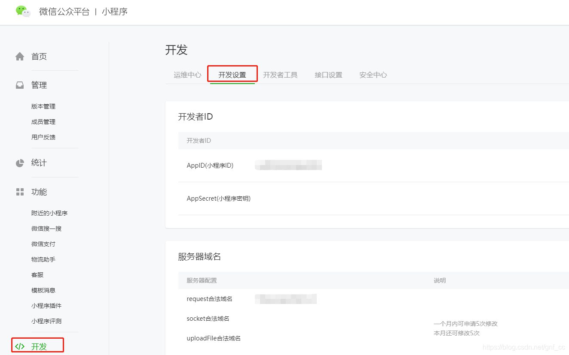Screen dimensions: 569x355
Task: Select the code </> icon beside 开发
Action: (19, 345)
